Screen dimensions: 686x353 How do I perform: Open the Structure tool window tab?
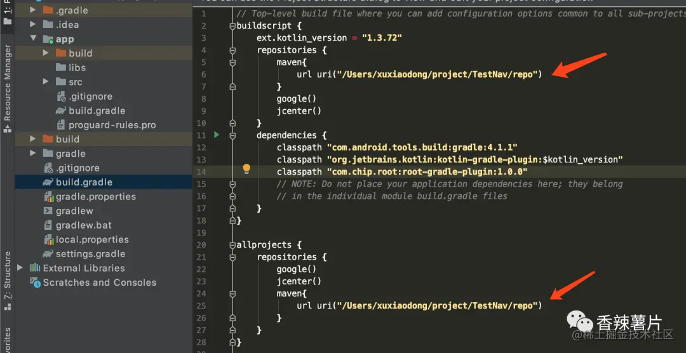click(7, 280)
